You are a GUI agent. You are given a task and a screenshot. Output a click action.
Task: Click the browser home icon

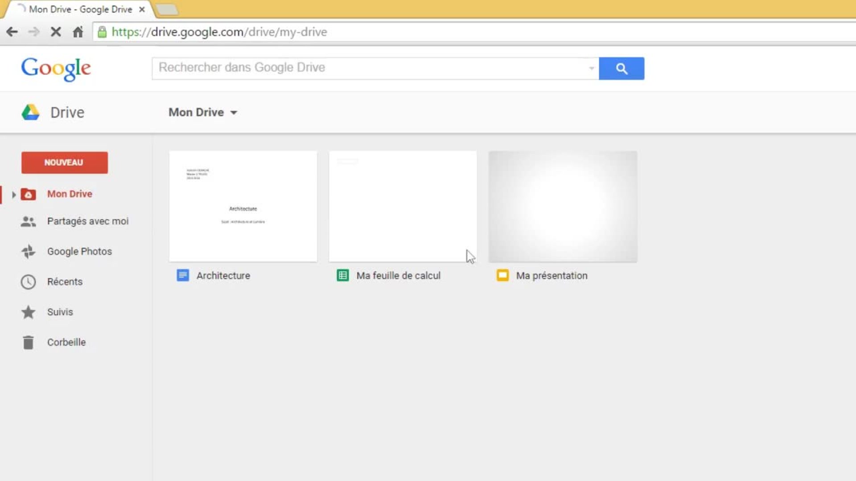click(78, 32)
